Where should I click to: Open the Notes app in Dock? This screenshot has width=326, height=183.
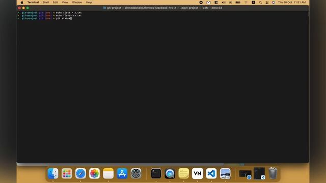click(x=108, y=173)
